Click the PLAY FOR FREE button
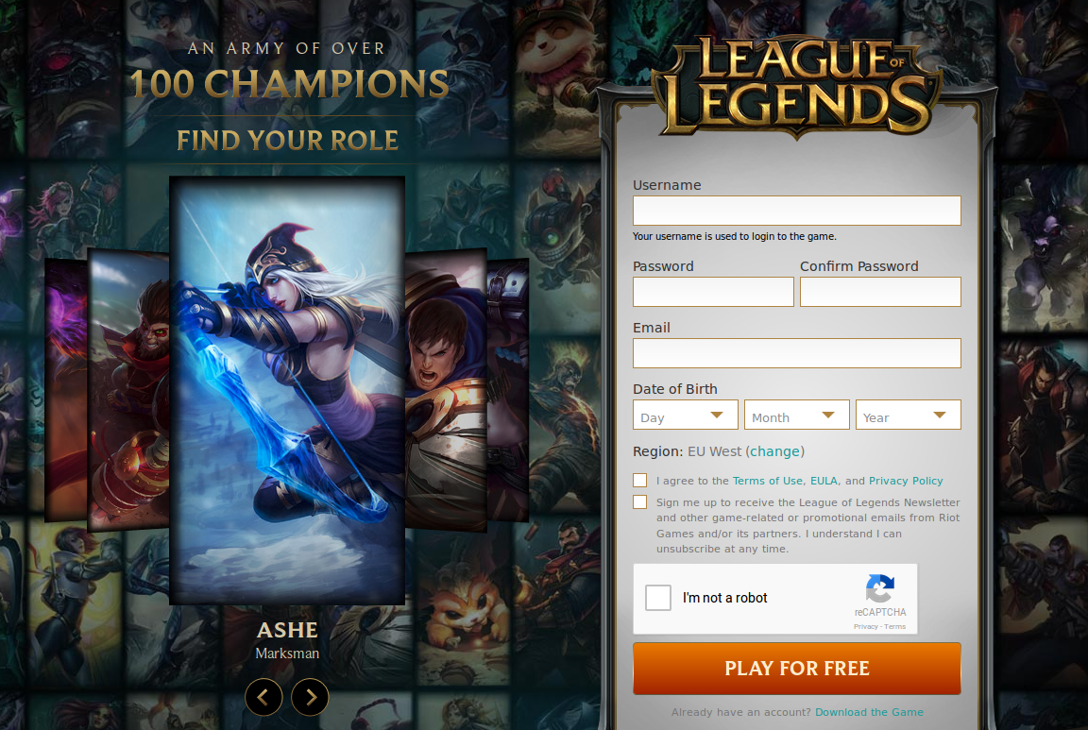Viewport: 1088px width, 730px height. 796,669
